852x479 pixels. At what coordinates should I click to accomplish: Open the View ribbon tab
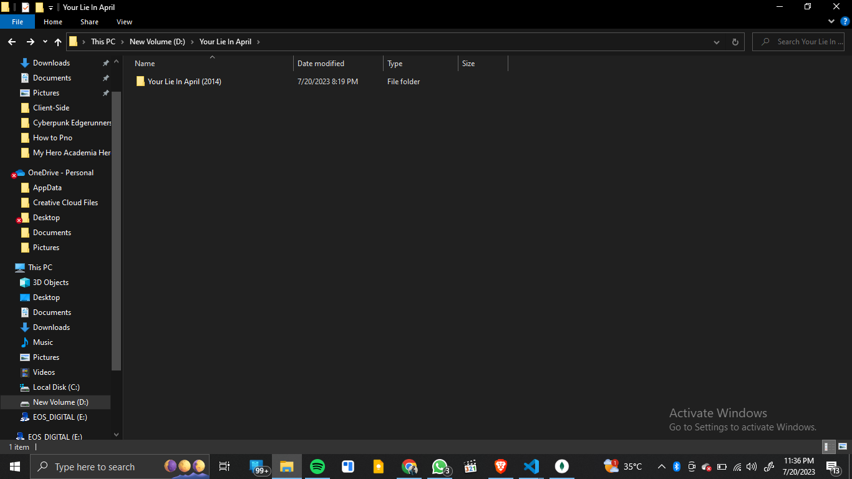pyautogui.click(x=124, y=22)
